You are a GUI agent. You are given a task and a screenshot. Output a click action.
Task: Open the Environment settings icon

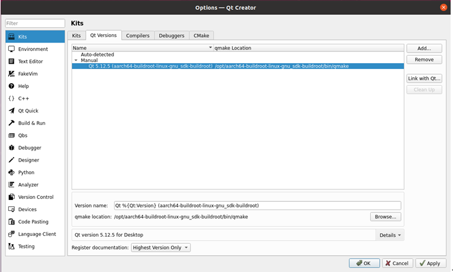pyautogui.click(x=12, y=49)
